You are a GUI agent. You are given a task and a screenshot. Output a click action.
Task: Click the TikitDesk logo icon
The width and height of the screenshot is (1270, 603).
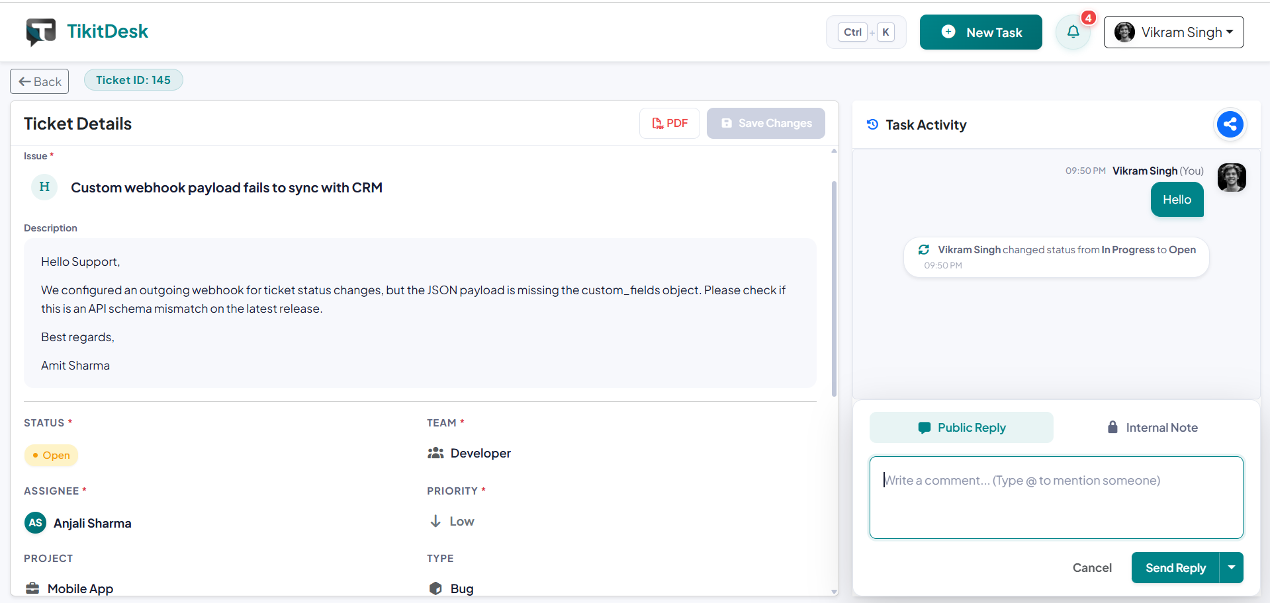(x=41, y=32)
